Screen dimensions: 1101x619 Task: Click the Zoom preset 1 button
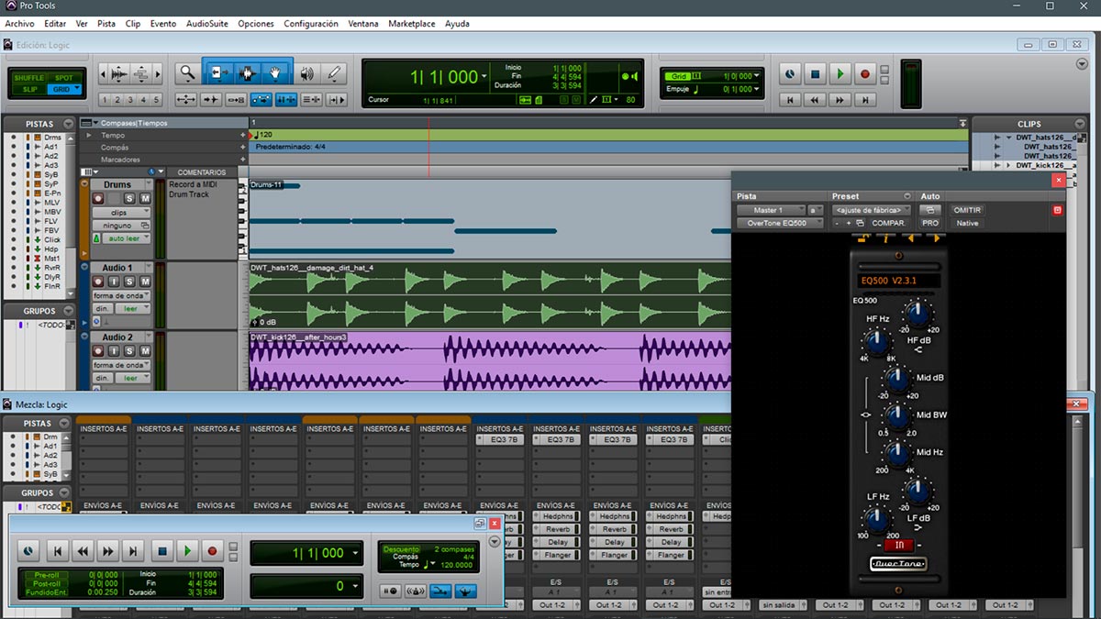click(x=105, y=100)
